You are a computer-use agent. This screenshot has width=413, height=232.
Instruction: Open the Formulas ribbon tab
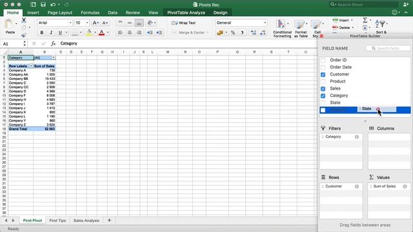90,12
